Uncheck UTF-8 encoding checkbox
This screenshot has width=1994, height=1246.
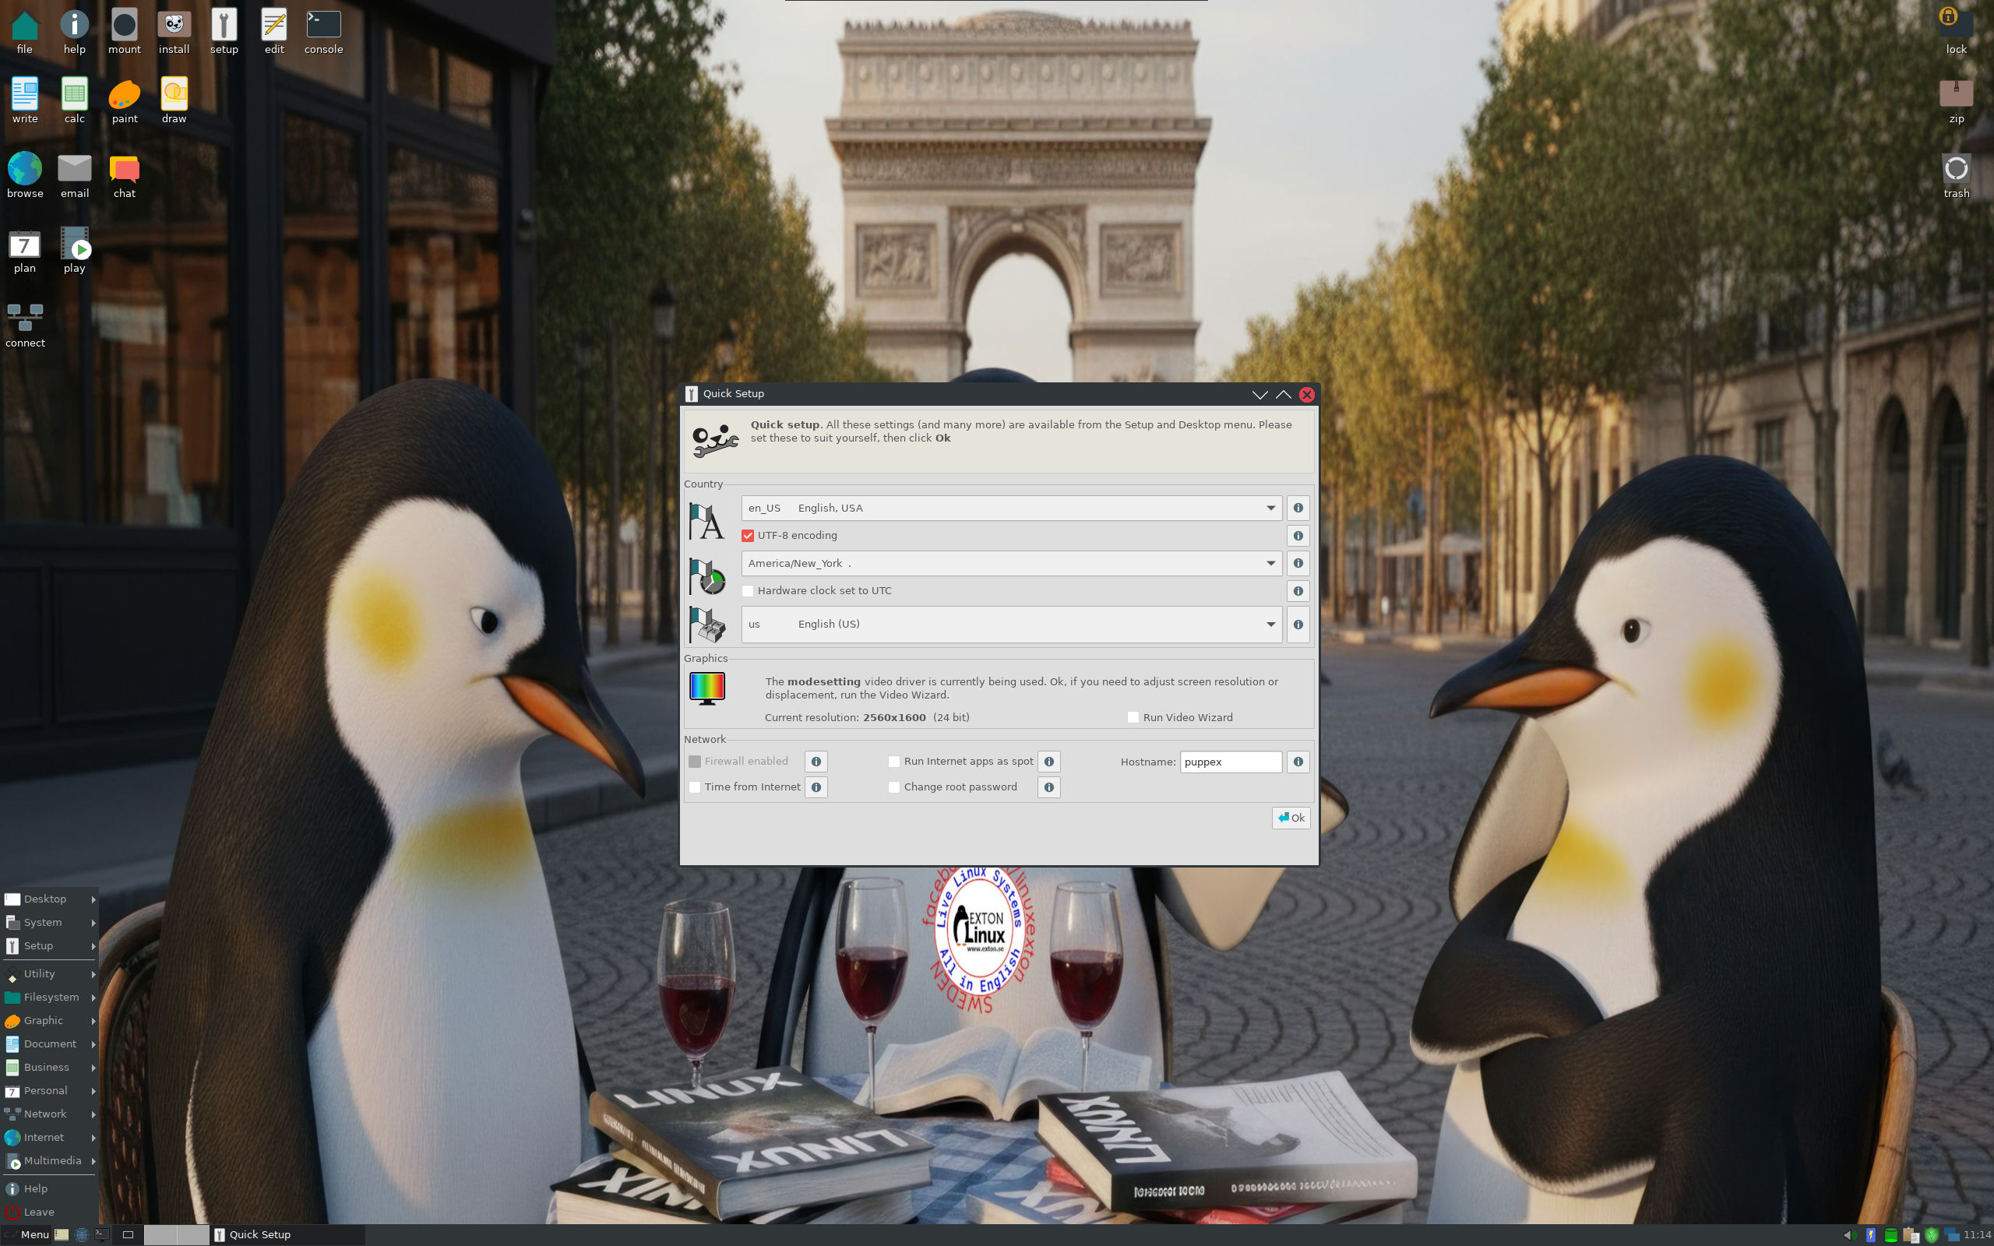[x=747, y=536]
